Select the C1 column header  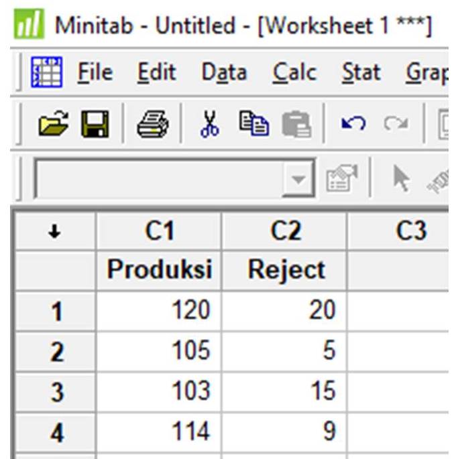[x=159, y=232]
